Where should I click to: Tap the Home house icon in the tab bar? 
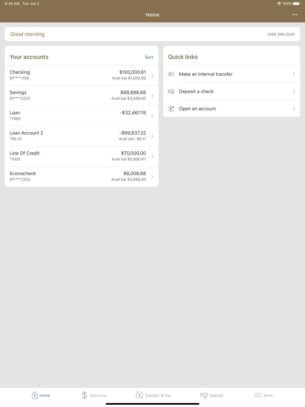(x=35, y=395)
